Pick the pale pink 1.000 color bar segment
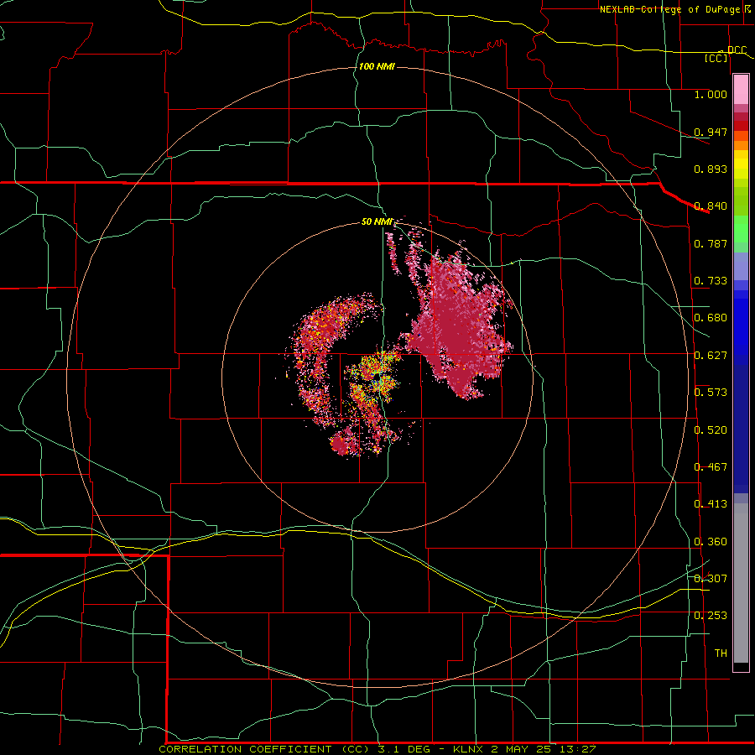Screen dimensions: 755x755 741,90
